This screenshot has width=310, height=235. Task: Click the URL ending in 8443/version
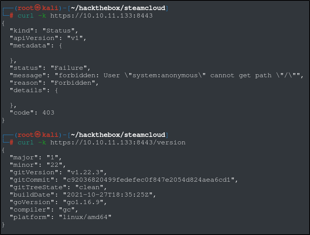(118, 142)
